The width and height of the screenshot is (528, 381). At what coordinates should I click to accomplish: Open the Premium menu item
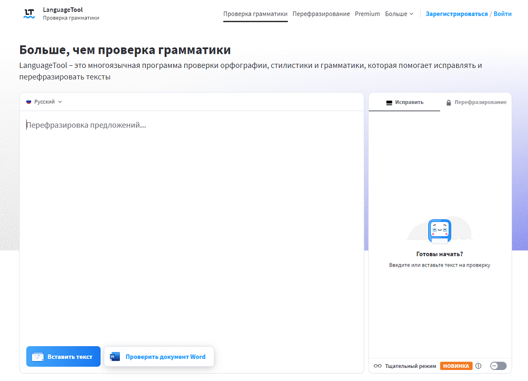(x=367, y=14)
